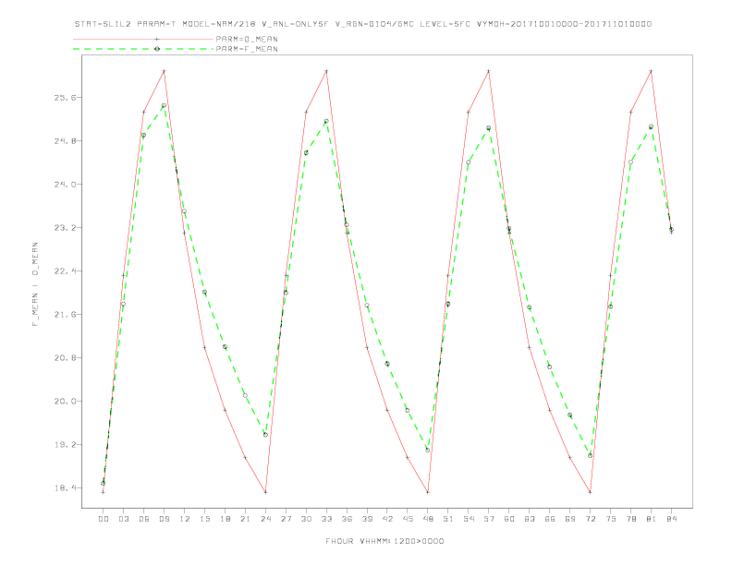Screen dimensions: 732x565
Task: Click the 69 forecast hour tick label
Action: tap(570, 519)
